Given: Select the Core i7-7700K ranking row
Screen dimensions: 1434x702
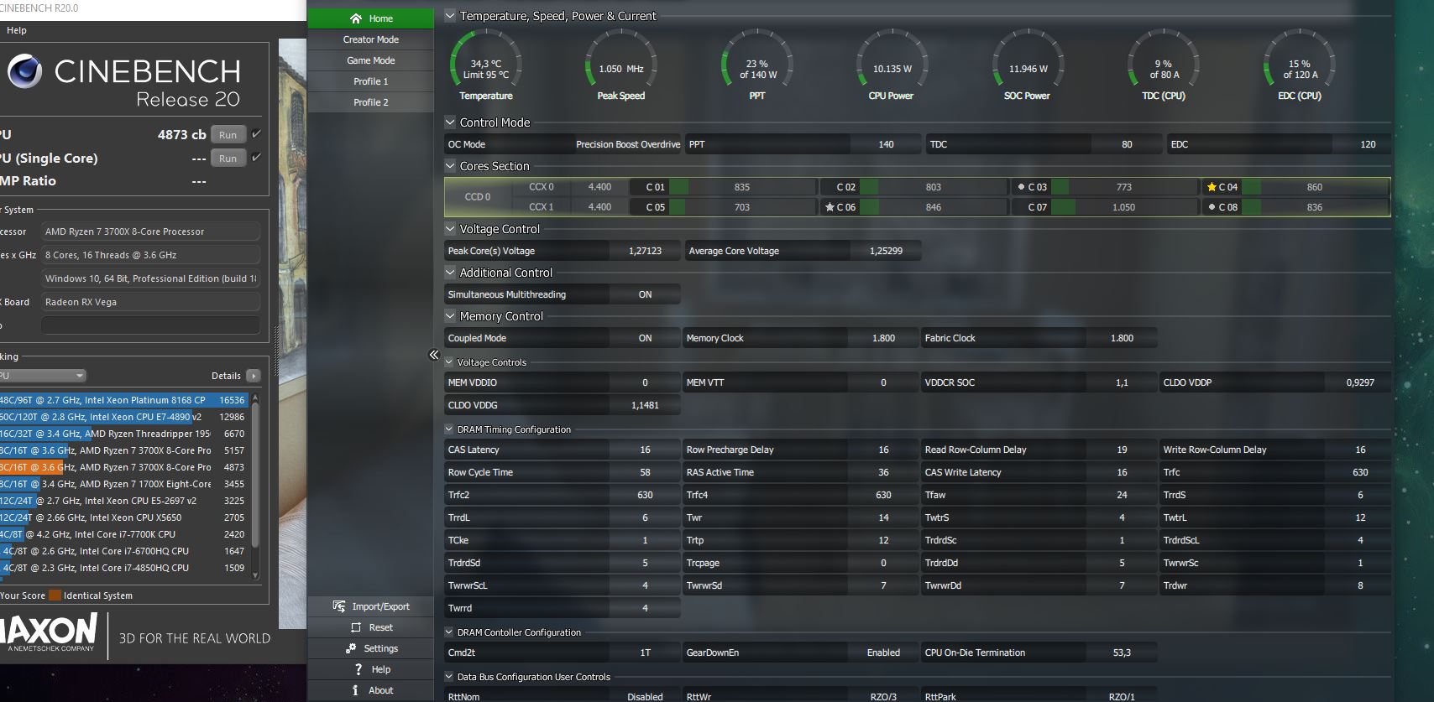Looking at the screenshot, I should pos(123,534).
